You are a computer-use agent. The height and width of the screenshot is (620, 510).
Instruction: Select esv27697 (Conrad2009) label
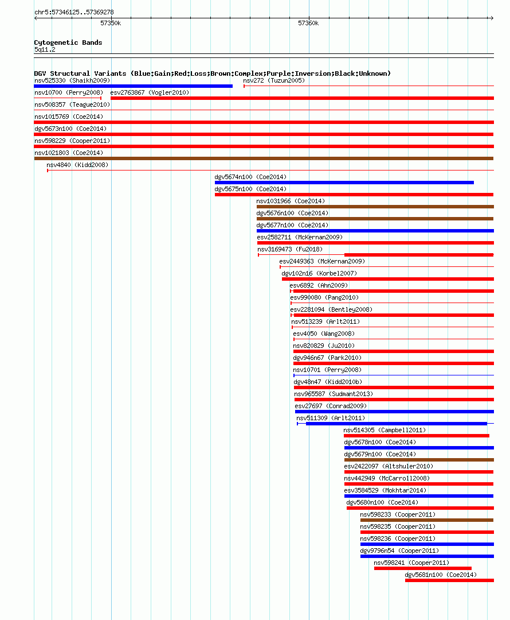point(331,406)
